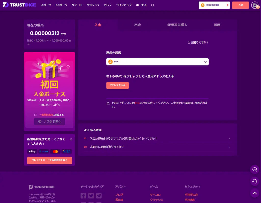
Task: Switch to the 出金 tab
Action: [137, 25]
